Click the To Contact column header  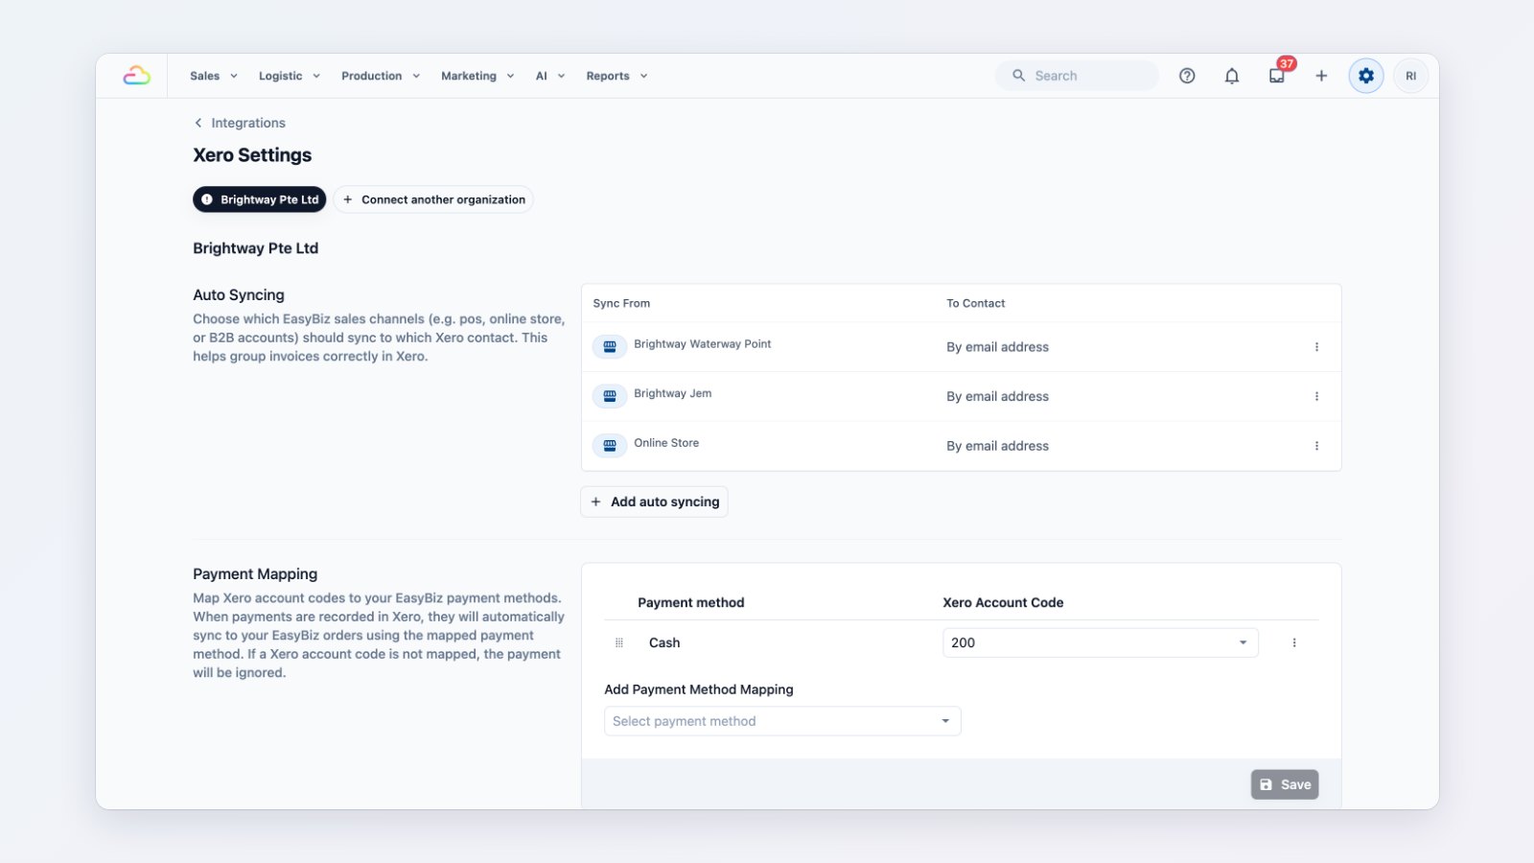click(x=975, y=303)
